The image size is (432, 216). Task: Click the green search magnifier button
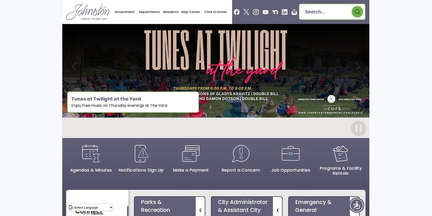(357, 12)
